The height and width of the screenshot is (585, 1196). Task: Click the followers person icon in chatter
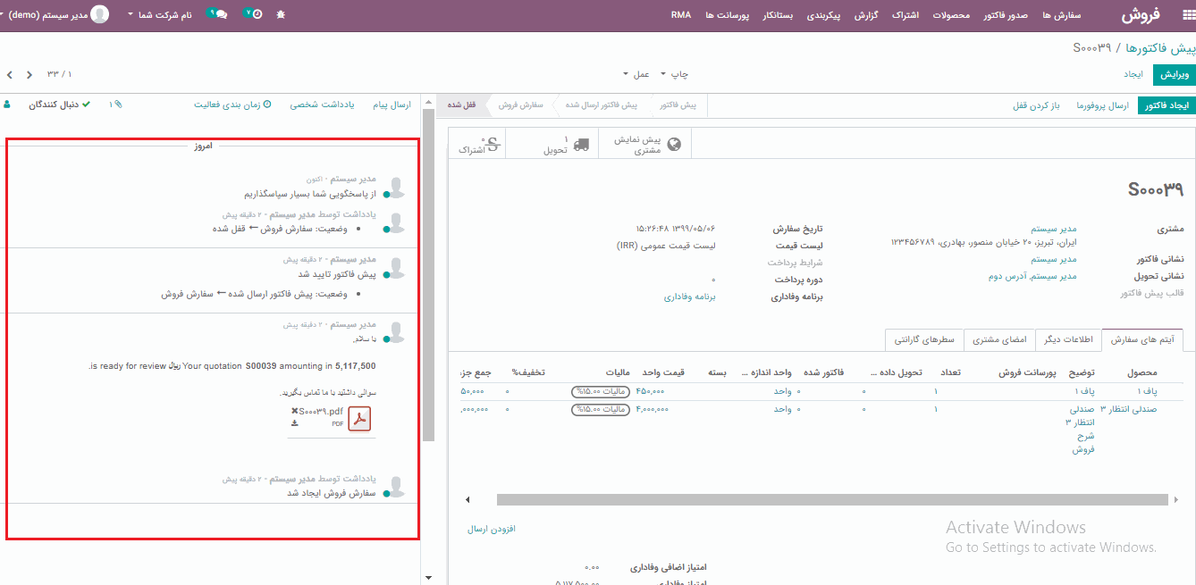(7, 104)
